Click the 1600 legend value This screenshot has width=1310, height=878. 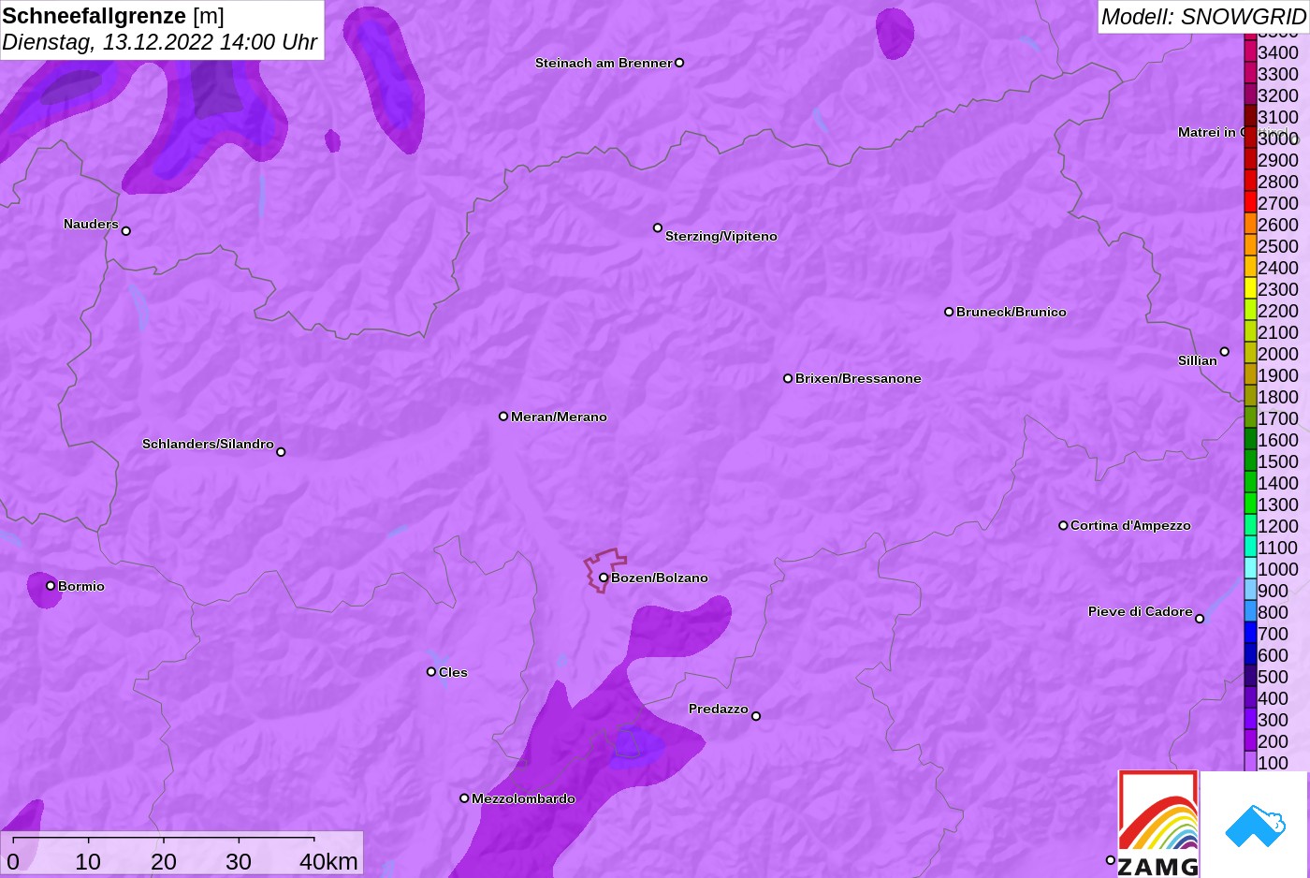pos(1278,440)
